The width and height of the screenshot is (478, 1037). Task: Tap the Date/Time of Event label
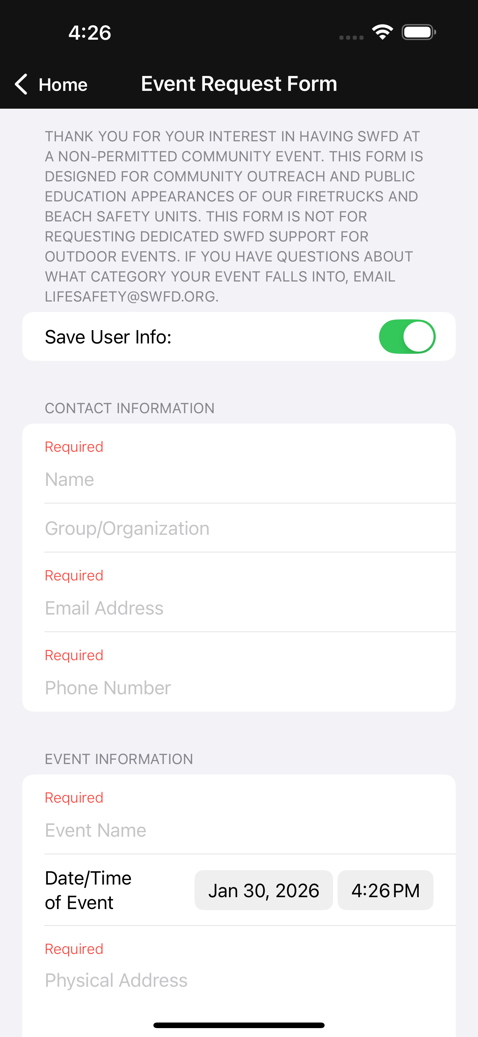click(88, 890)
